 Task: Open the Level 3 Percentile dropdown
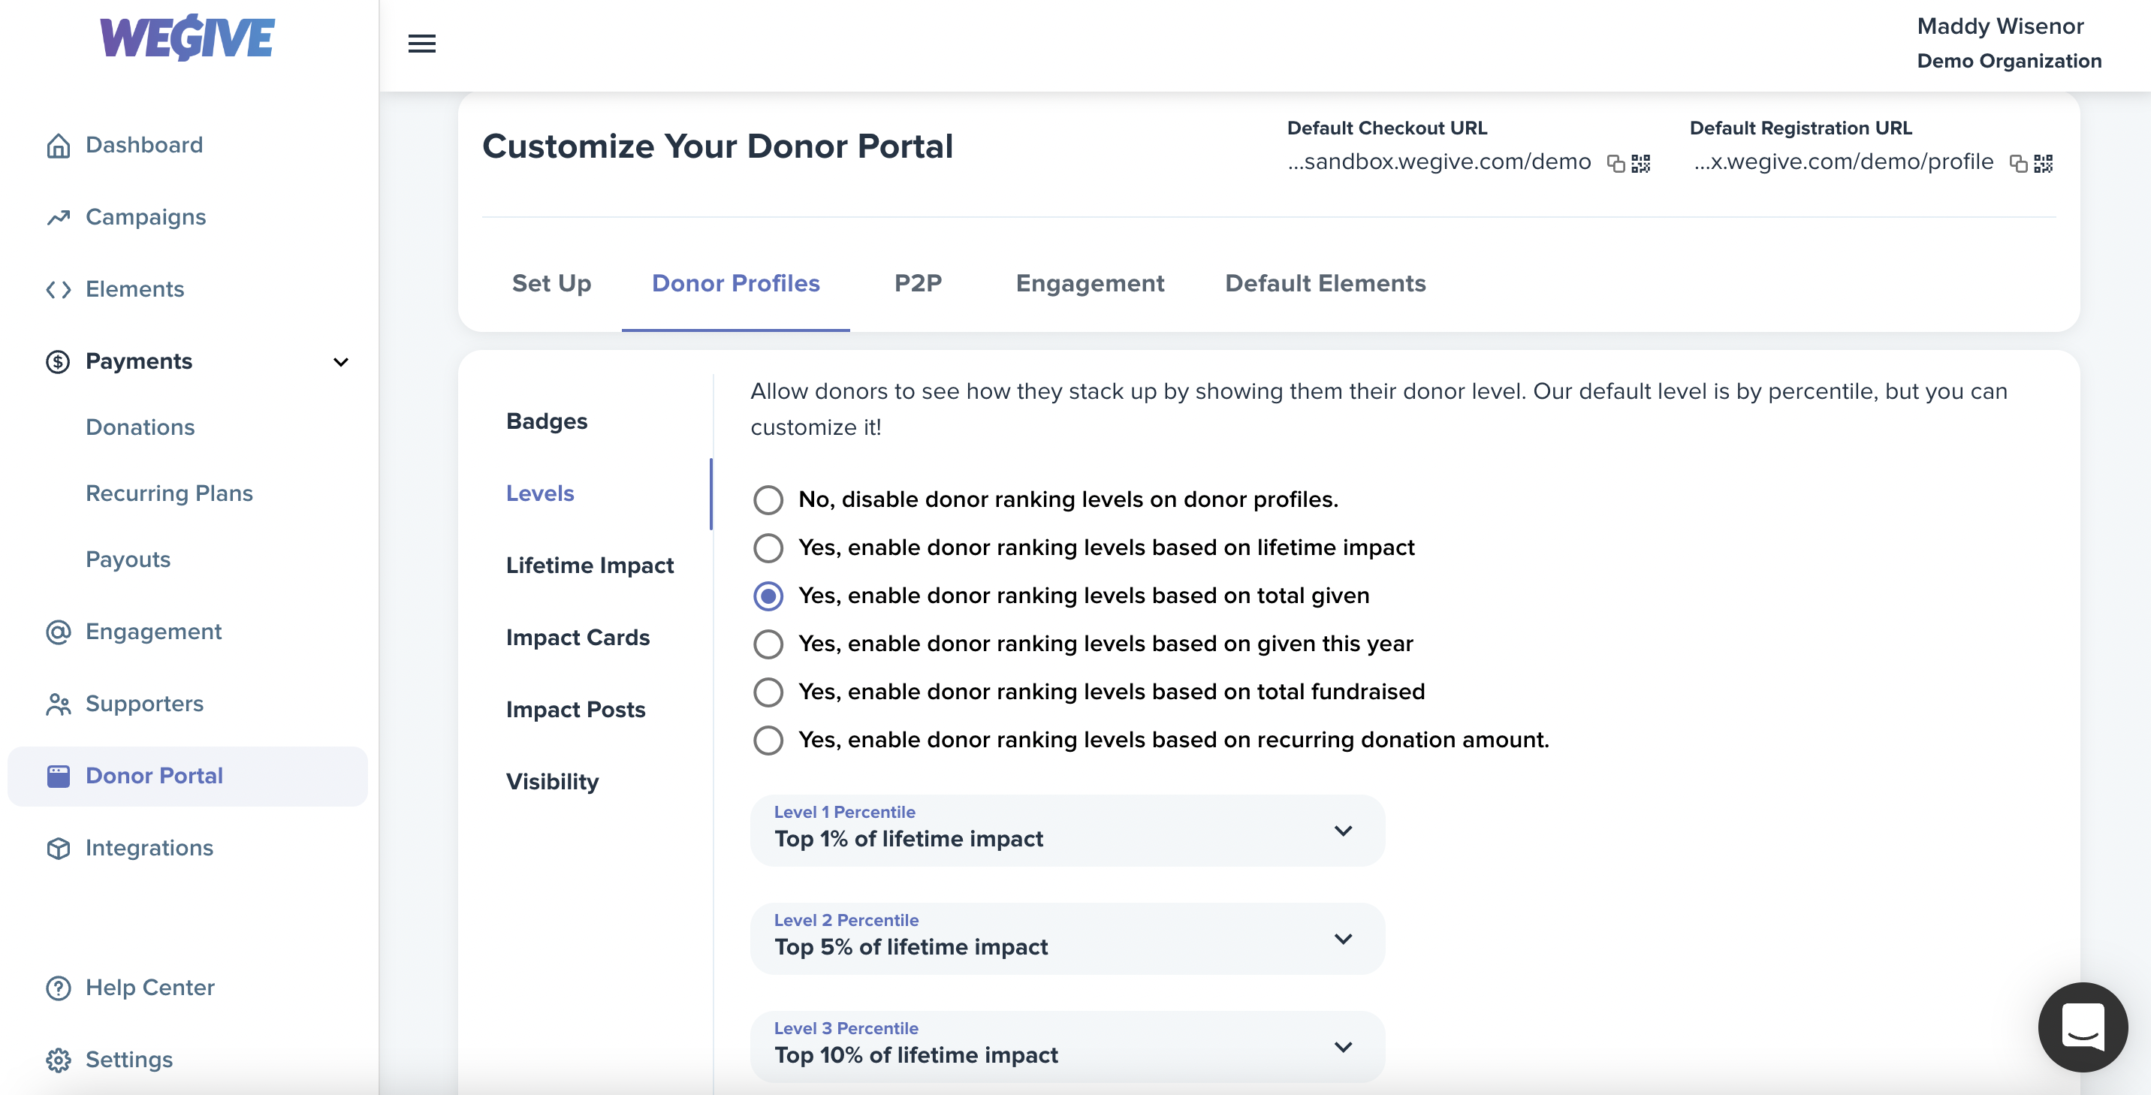[1067, 1046]
